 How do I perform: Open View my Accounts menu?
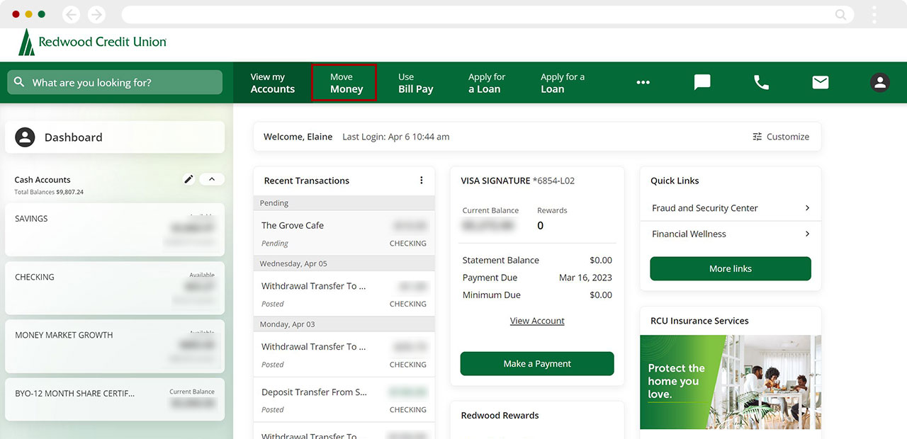[x=273, y=83]
